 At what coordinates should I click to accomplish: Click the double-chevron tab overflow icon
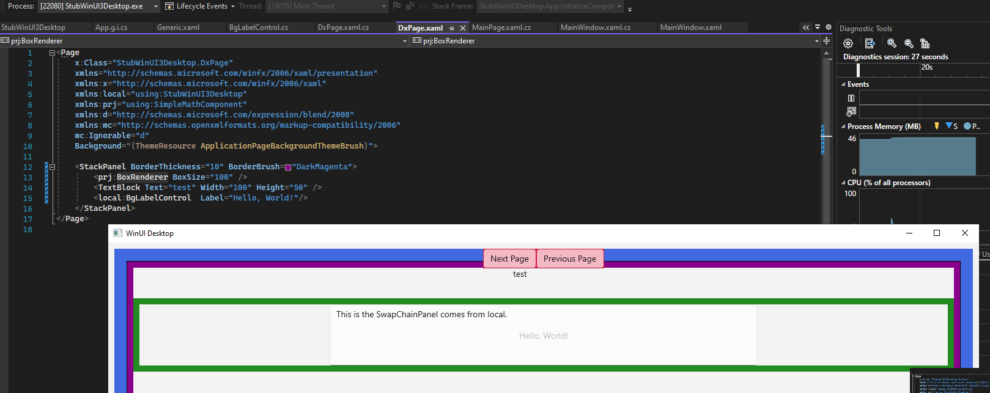[806, 28]
